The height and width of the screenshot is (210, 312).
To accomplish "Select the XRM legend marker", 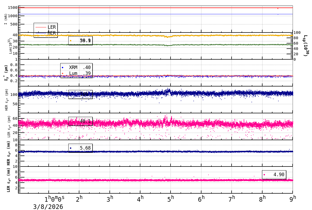I will [62, 68].
